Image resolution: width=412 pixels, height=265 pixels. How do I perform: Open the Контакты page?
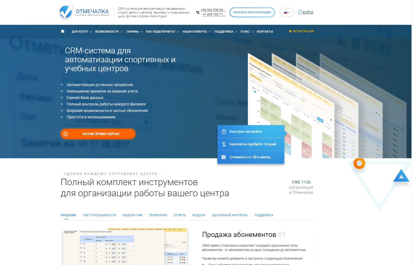(x=265, y=32)
